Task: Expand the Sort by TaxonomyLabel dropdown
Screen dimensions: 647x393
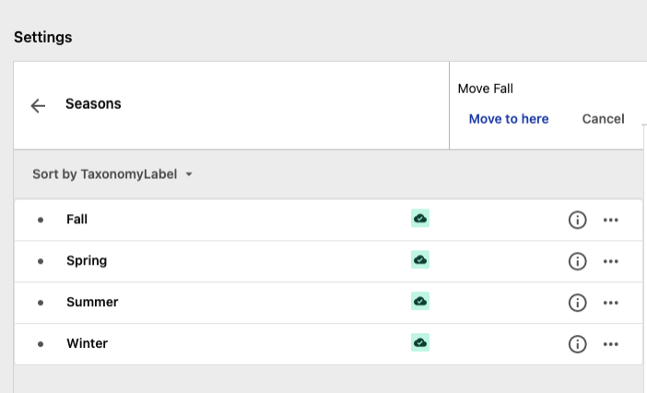Action: pos(112,173)
